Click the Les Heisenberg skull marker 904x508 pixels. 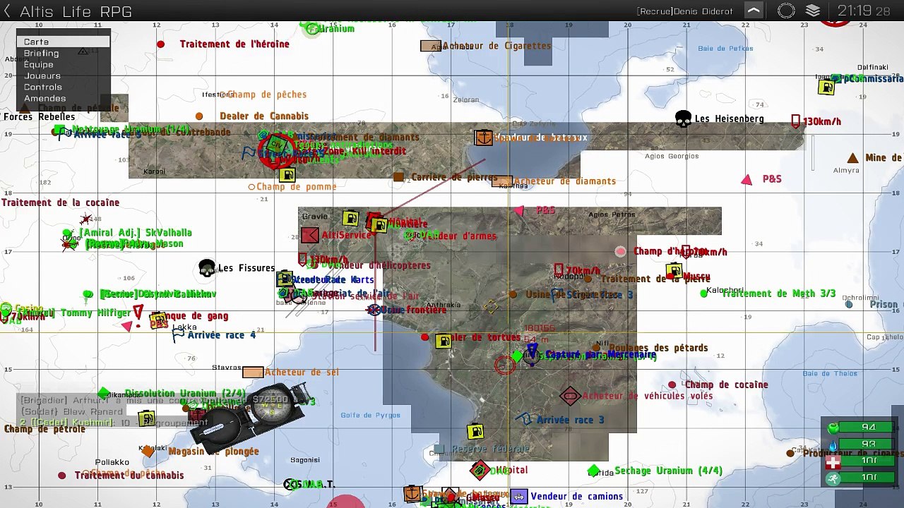[x=683, y=119]
